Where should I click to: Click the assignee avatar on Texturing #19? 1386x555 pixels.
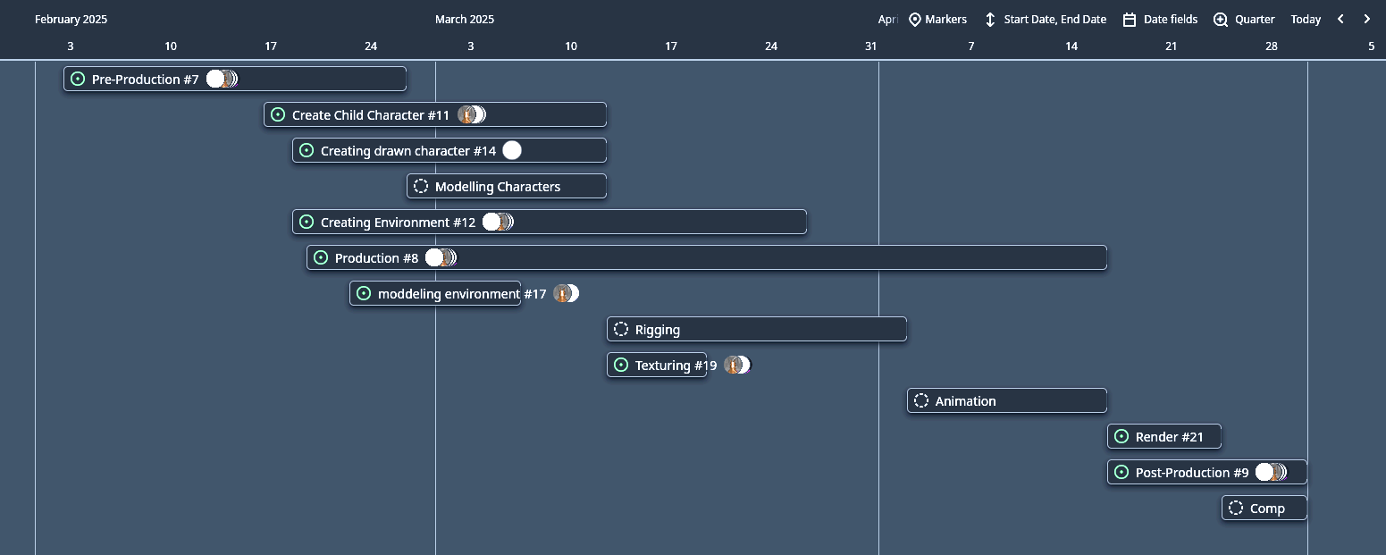pyautogui.click(x=737, y=366)
